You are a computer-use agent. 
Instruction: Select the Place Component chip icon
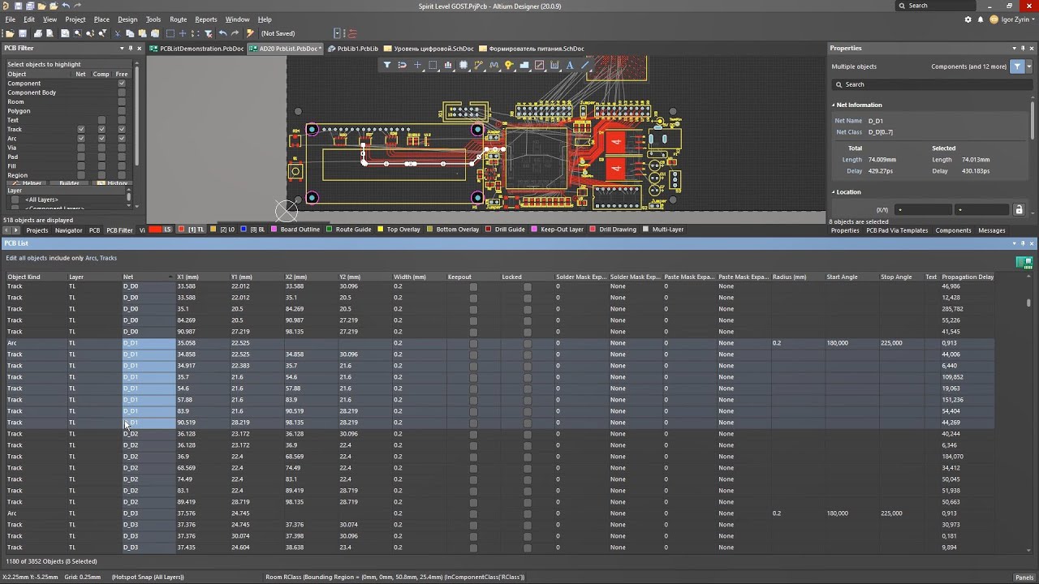(x=463, y=65)
